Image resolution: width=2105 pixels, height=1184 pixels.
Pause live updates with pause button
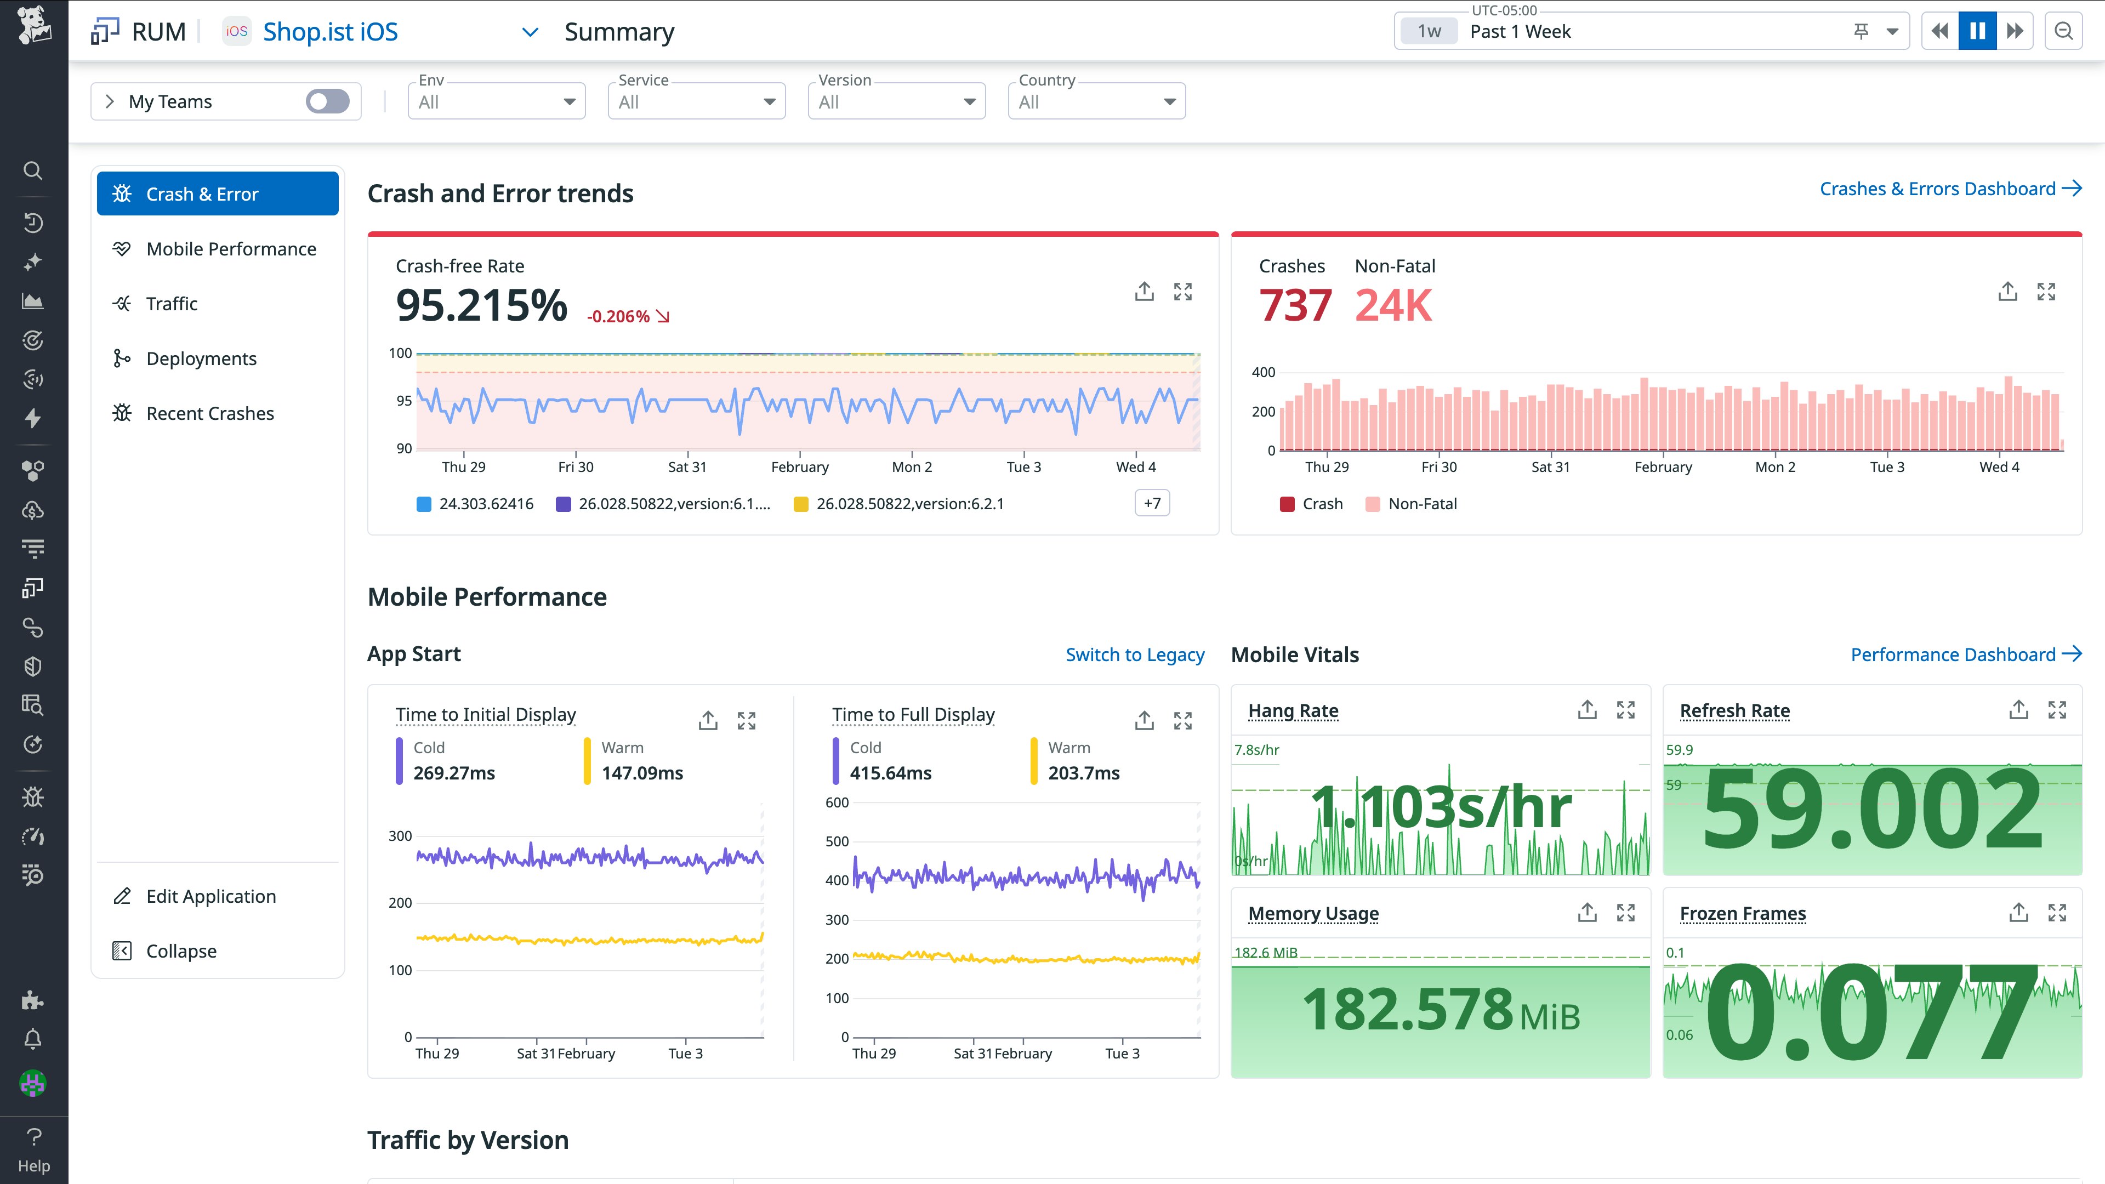tap(1977, 32)
